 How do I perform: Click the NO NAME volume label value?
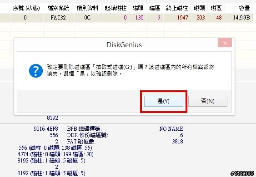click(171, 129)
